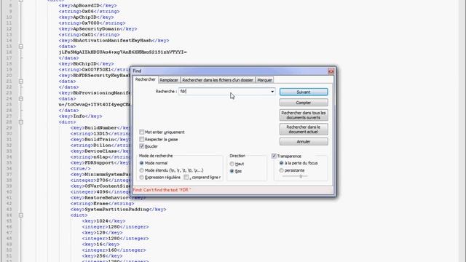The image size is (466, 262).
Task: Click the Erase string line
Action: tap(102, 204)
